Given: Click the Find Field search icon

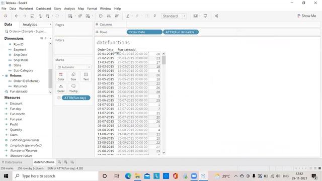Looking at the screenshot, I should 45,38.
